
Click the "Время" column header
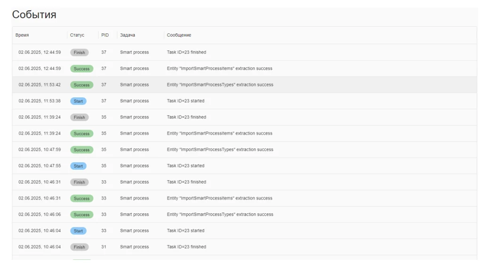(22, 35)
